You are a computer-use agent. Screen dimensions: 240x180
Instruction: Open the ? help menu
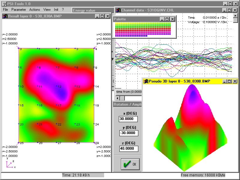click(63, 10)
